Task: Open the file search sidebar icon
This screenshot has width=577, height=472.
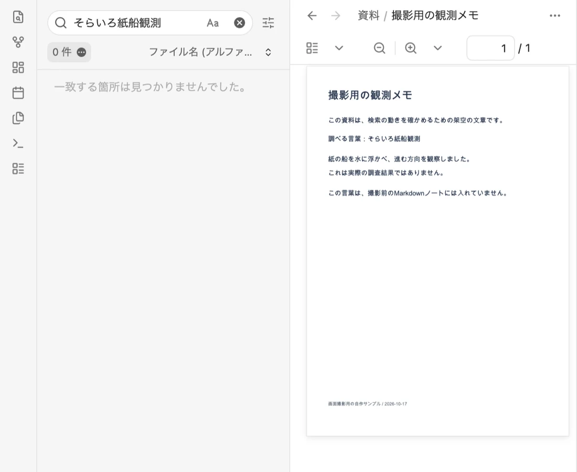Action: (x=18, y=17)
